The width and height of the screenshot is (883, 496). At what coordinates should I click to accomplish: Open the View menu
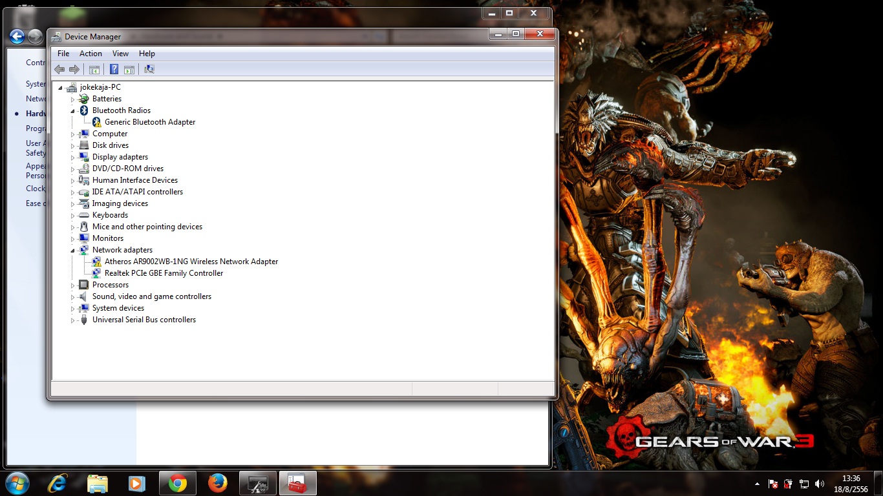click(120, 54)
